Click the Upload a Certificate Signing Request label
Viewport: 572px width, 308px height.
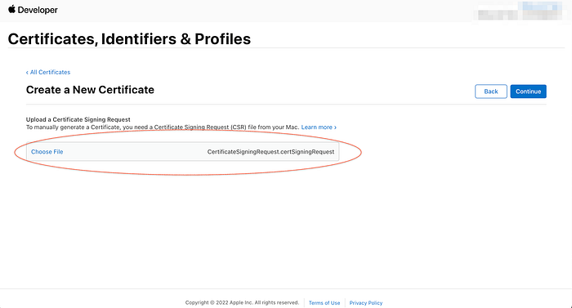pos(78,119)
